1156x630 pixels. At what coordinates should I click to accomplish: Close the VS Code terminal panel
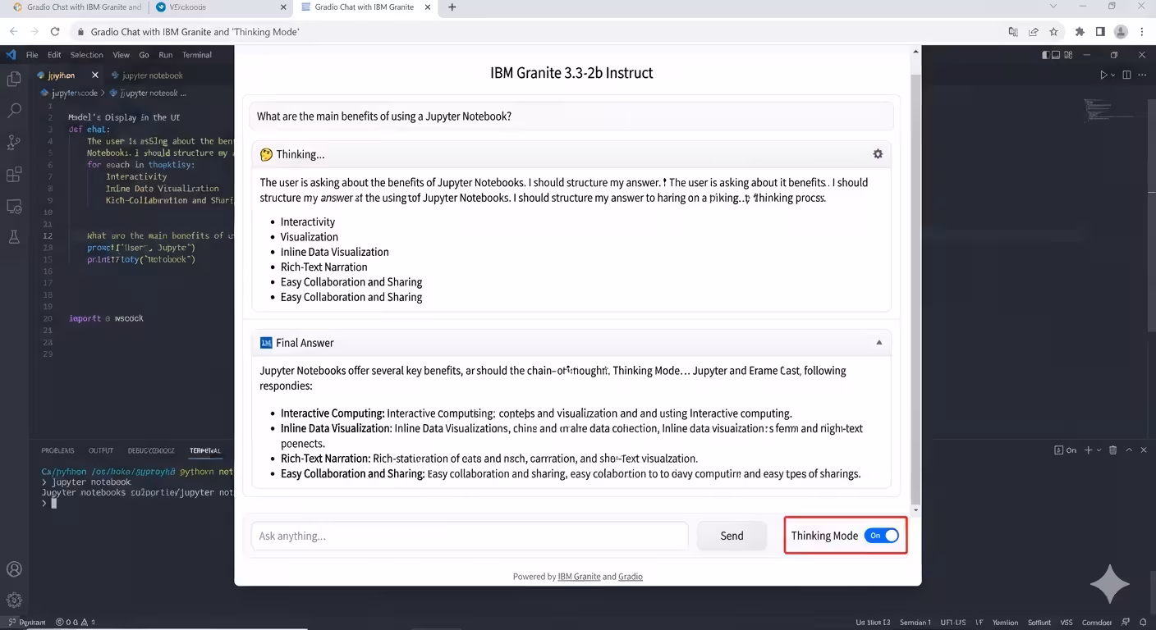point(1143,450)
